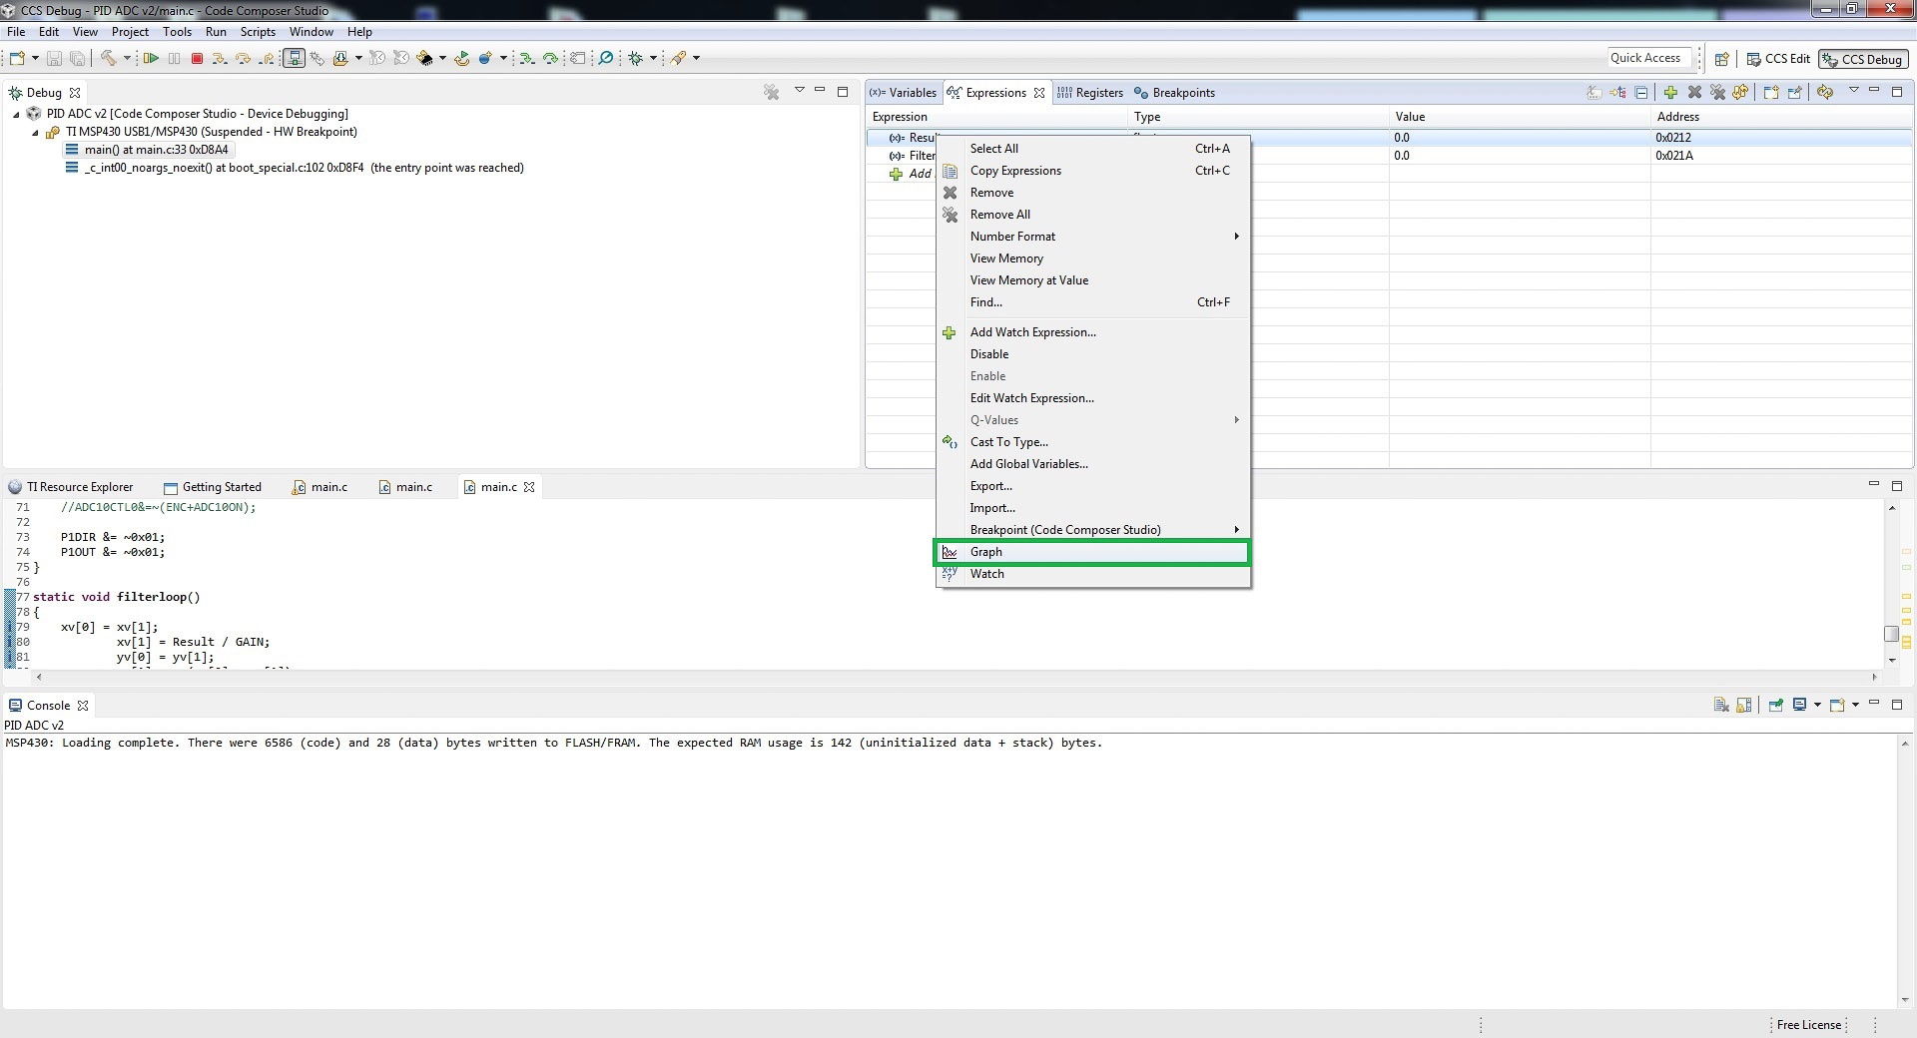
Task: Click the green plus Add Expression icon
Action: pos(1670,92)
